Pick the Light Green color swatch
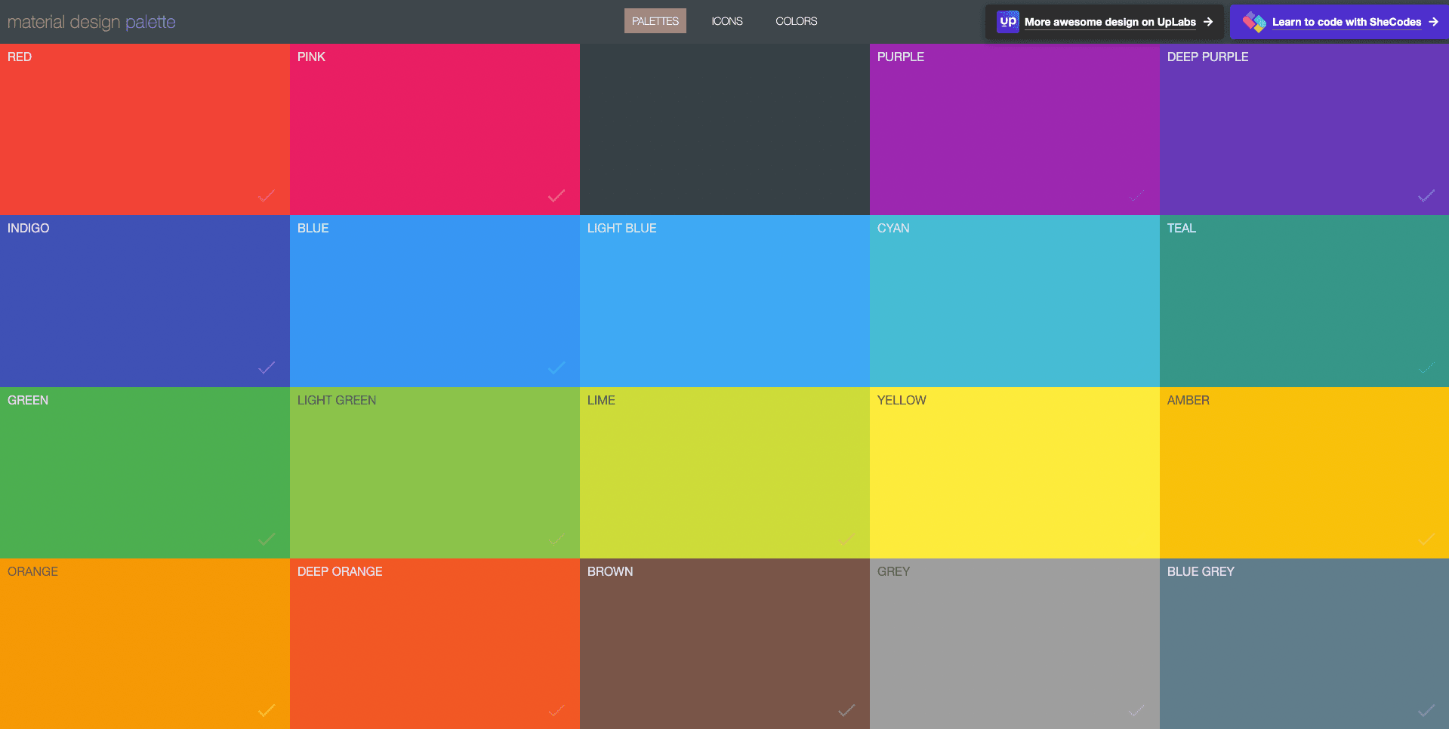This screenshot has width=1449, height=729. (435, 472)
